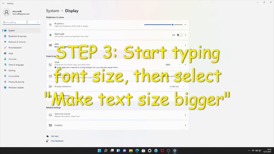Go back using the Settings back arrow
The width and height of the screenshot is (274, 154).
[x=3, y=3]
